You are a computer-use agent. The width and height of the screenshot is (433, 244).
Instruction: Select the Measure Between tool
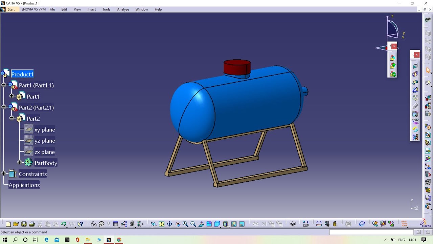coord(319,224)
